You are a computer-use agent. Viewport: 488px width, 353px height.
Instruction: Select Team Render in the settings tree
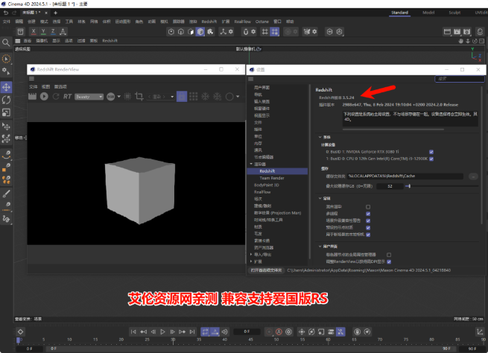272,178
